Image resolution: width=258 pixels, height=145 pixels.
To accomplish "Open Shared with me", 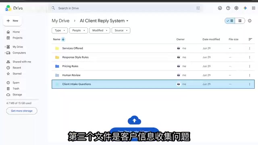I will (x=22, y=62).
